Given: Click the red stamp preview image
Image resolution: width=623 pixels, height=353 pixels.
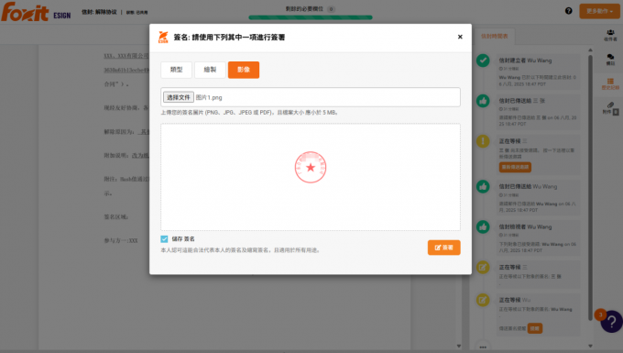Looking at the screenshot, I should [x=311, y=167].
